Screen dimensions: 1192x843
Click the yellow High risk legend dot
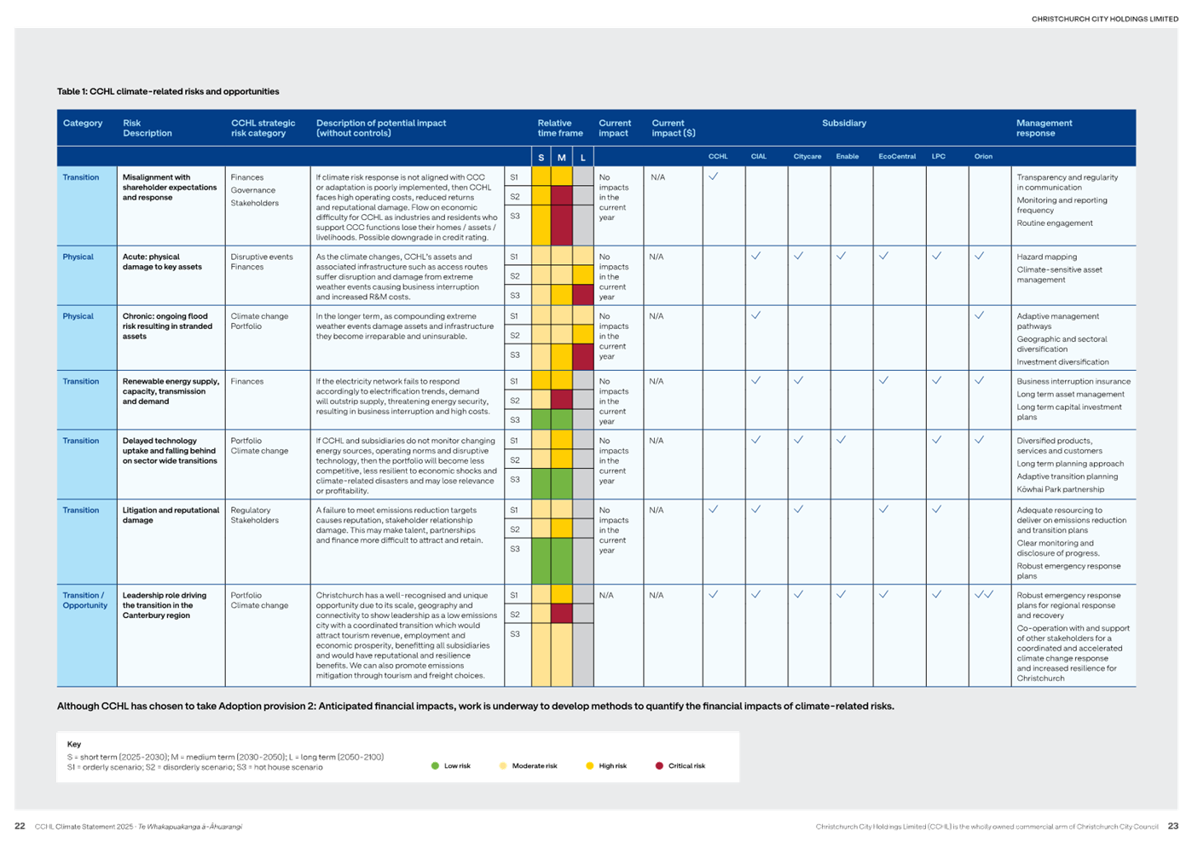tap(589, 765)
